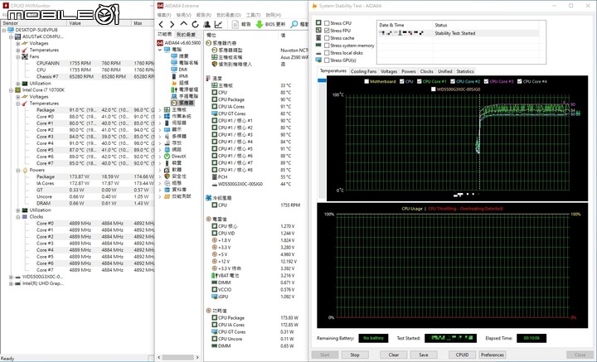Click the 主機板 motherboard tree icon
Image resolution: width=597 pixels, height=362 pixels.
(x=167, y=109)
